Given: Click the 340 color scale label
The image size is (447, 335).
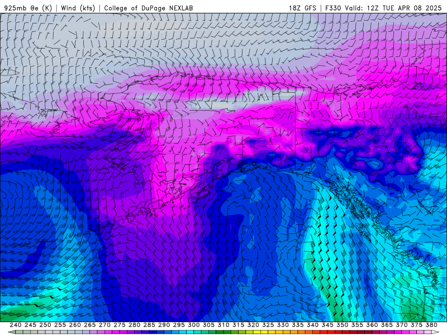Looking at the screenshot, I should pyautogui.click(x=313, y=325).
